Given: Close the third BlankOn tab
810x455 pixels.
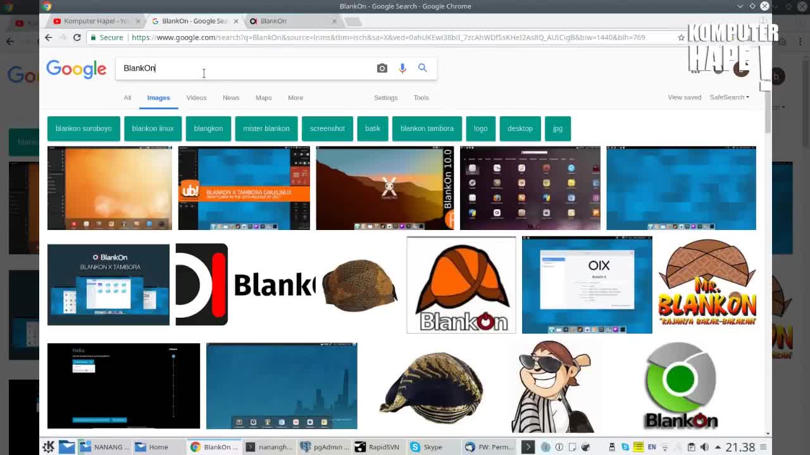Looking at the screenshot, I should click(334, 21).
